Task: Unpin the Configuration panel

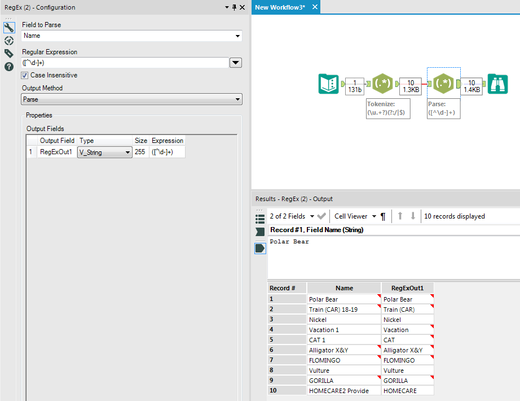Action: pos(233,7)
